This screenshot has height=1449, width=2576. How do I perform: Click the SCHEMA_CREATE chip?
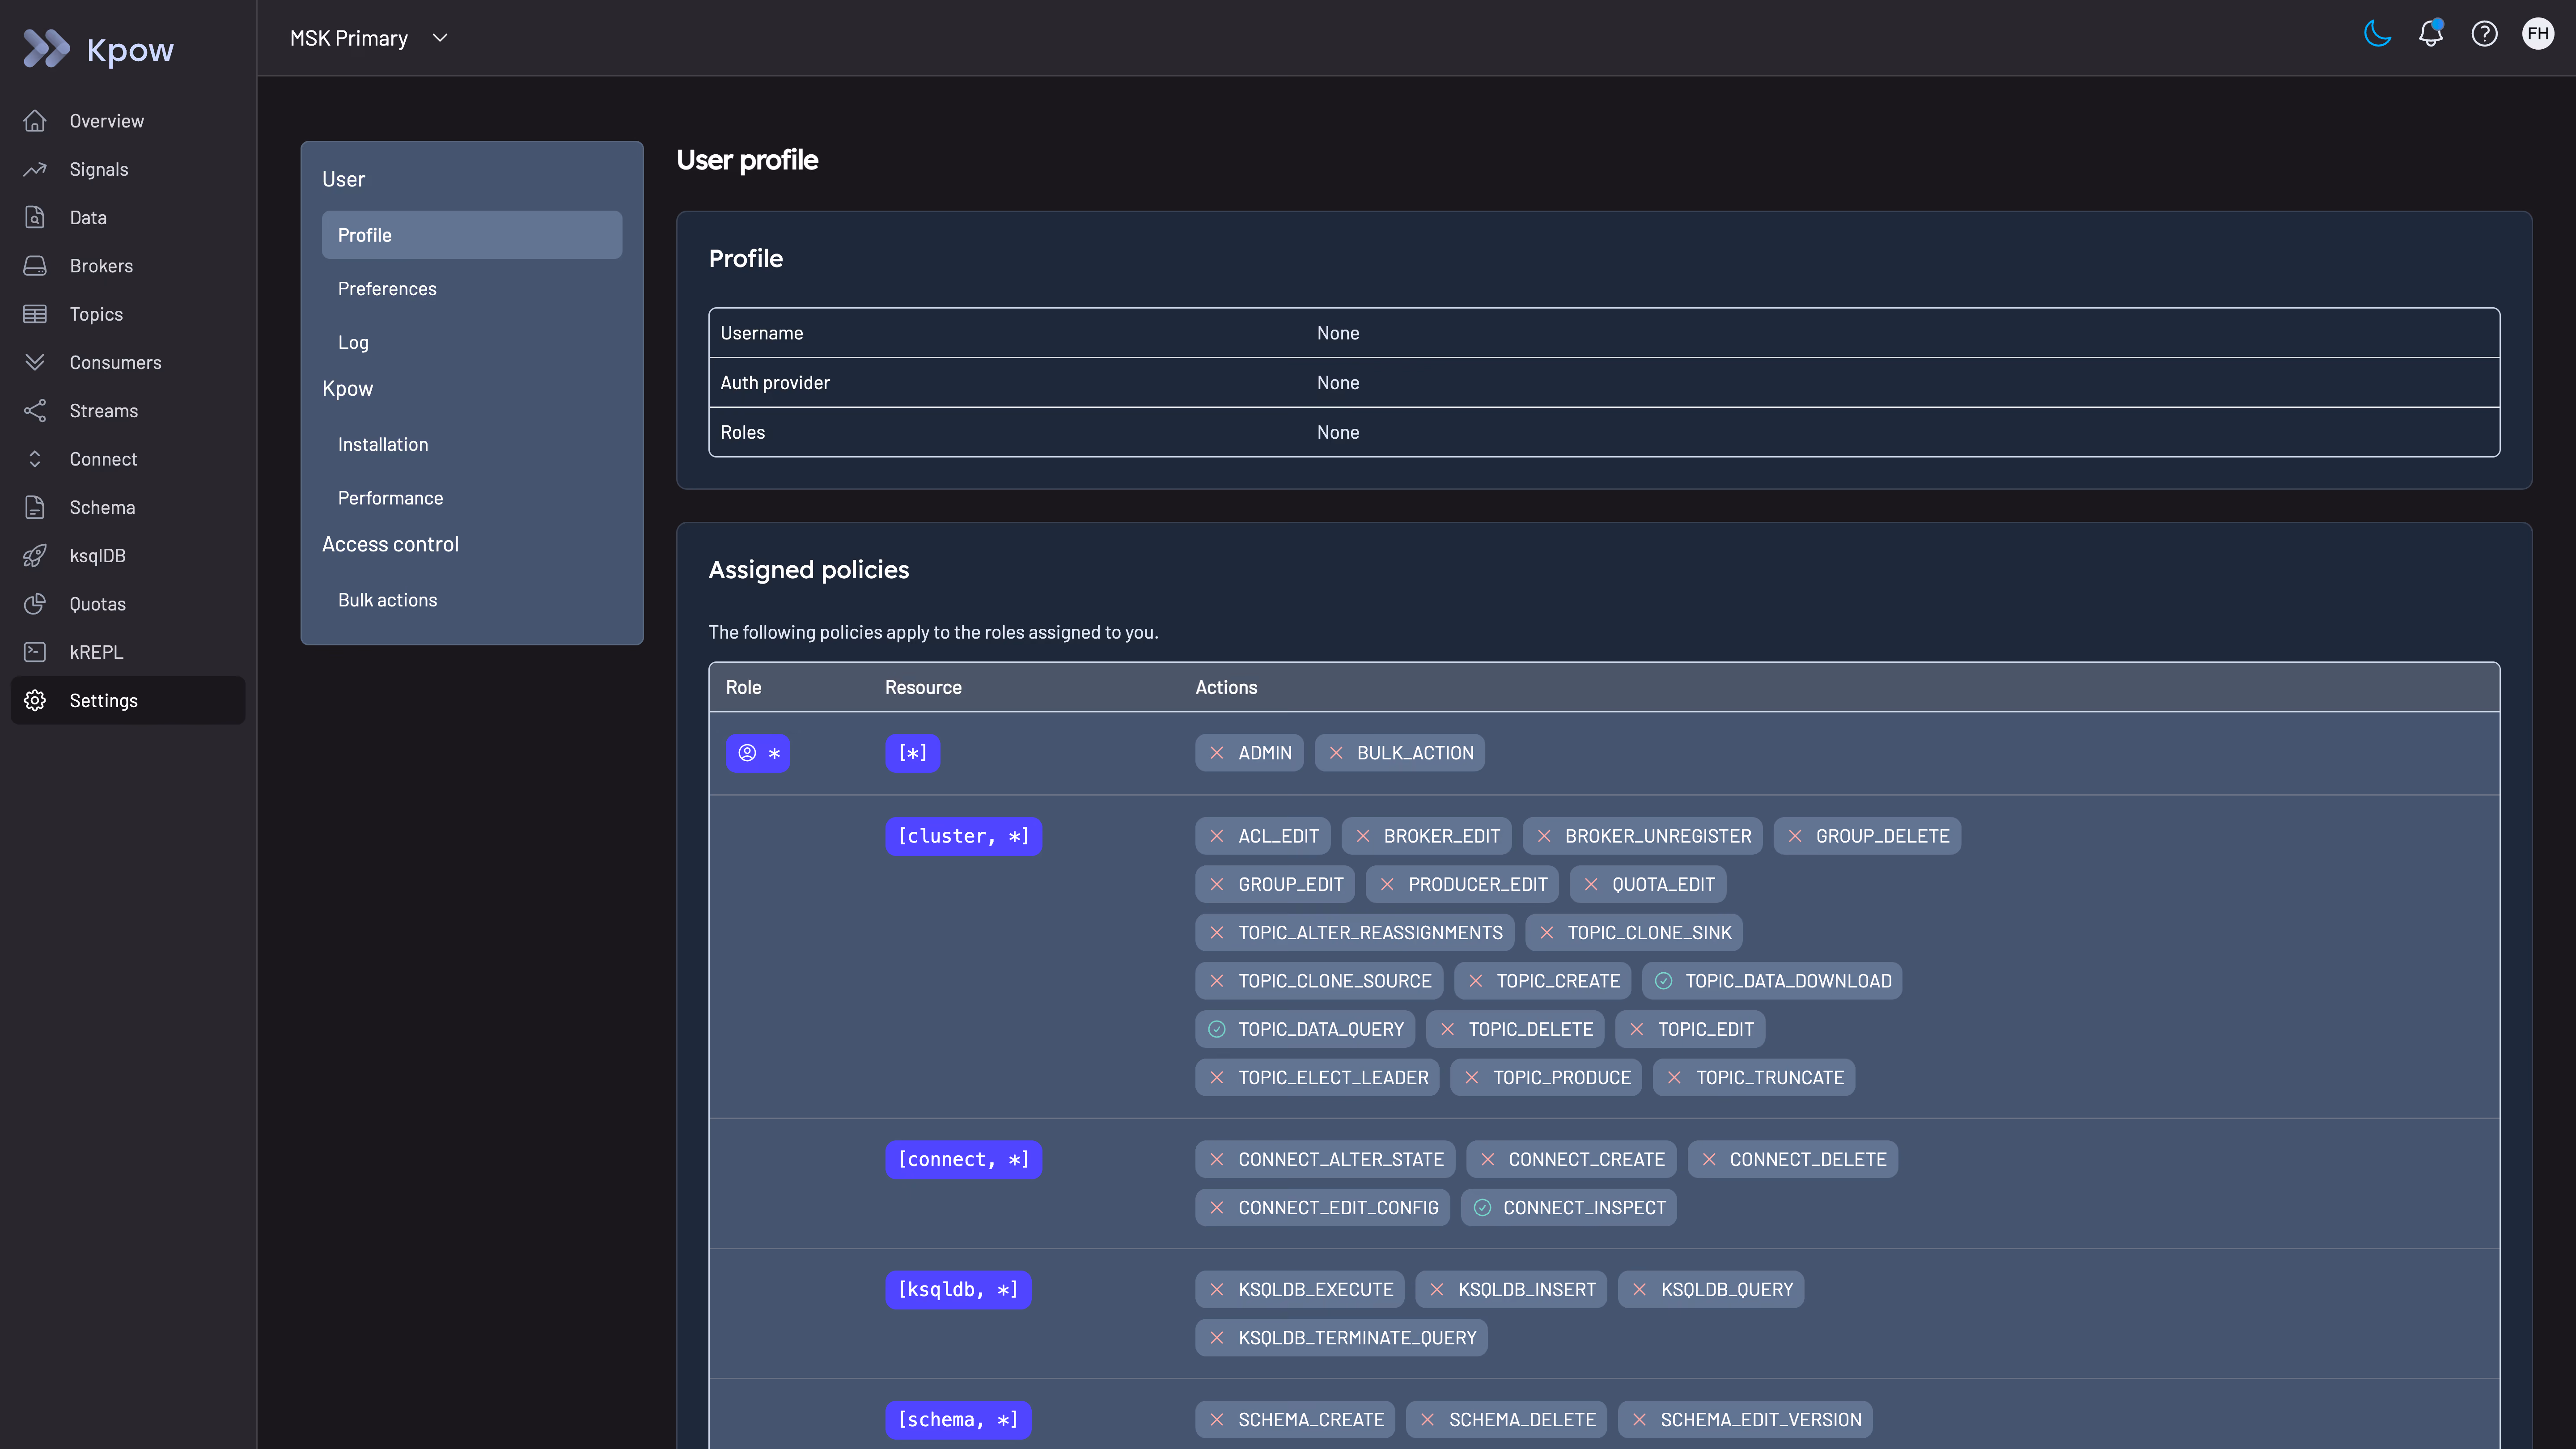pyautogui.click(x=1295, y=1420)
